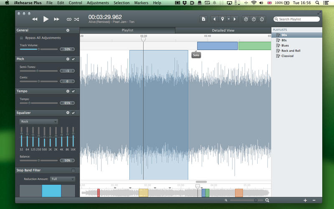Viewport: 334px width, 209px height.
Task: Toggle the Pitch section checkmark
Action: (73, 59)
